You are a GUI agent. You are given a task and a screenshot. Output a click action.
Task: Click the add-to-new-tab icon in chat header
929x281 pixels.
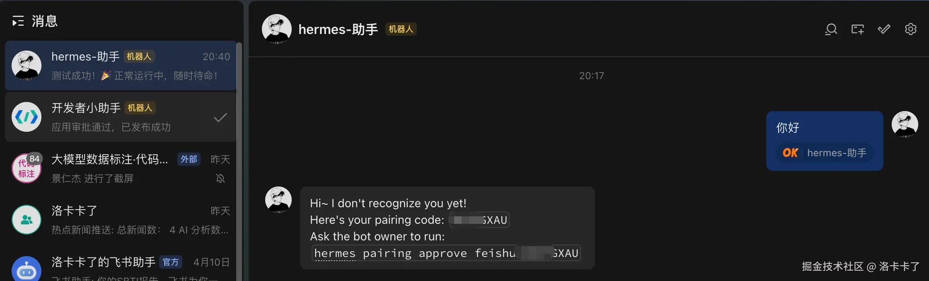pos(857,29)
